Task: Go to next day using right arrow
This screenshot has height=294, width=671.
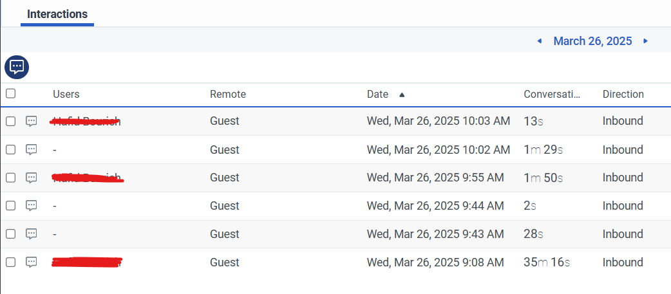Action: click(645, 41)
